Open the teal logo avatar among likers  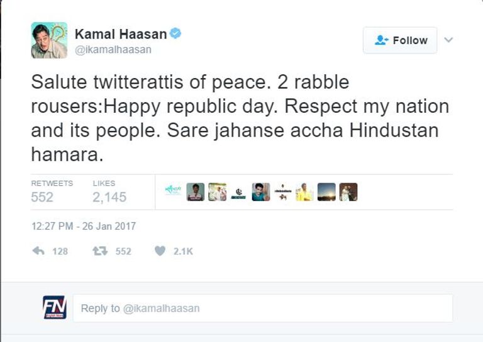click(173, 191)
